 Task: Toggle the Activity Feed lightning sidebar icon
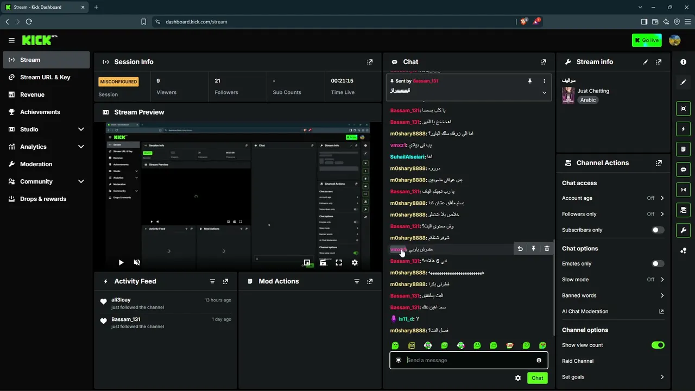pos(683,129)
